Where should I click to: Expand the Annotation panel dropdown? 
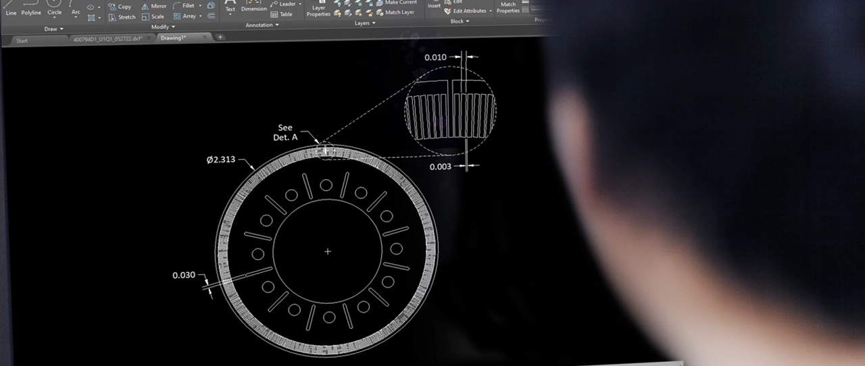262,25
